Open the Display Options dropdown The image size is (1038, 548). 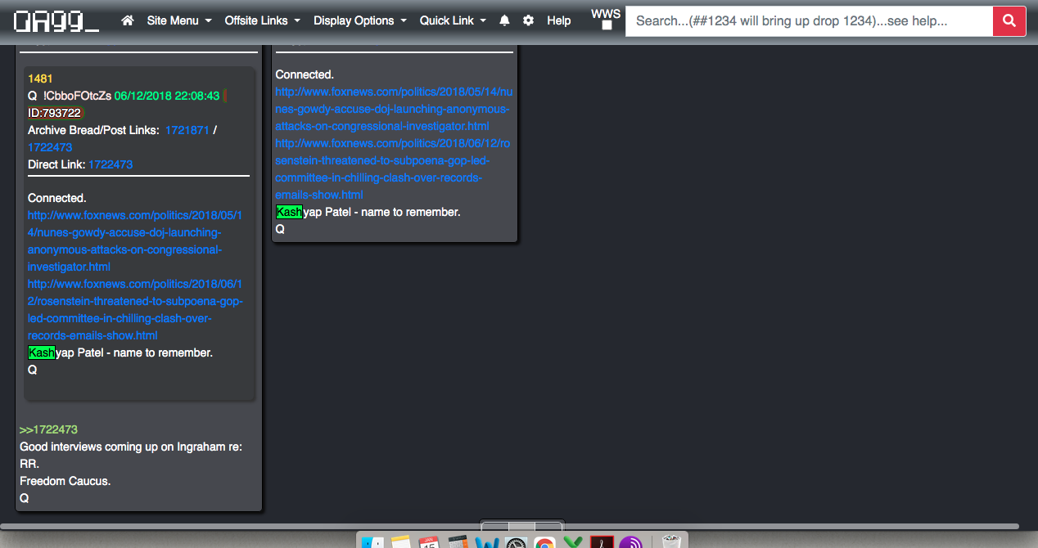tap(360, 20)
